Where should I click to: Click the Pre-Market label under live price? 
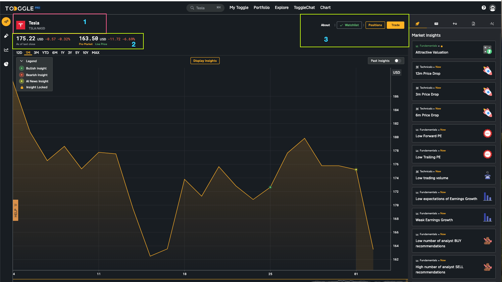click(86, 44)
